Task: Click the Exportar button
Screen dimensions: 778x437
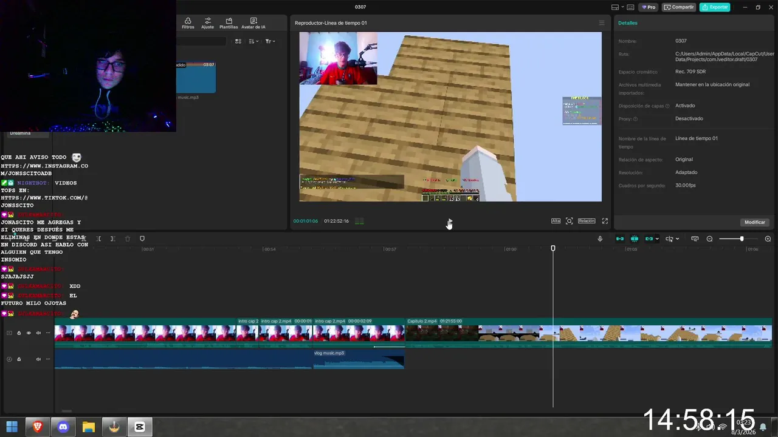Action: point(715,7)
